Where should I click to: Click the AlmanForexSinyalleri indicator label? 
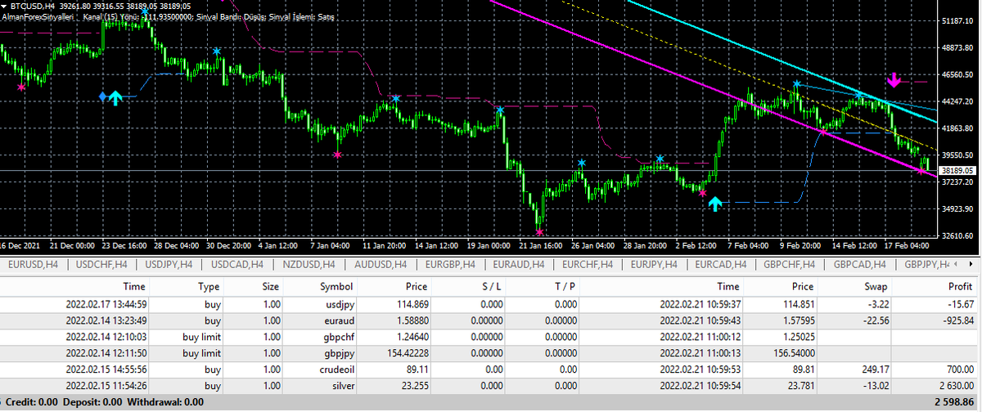click(x=38, y=16)
